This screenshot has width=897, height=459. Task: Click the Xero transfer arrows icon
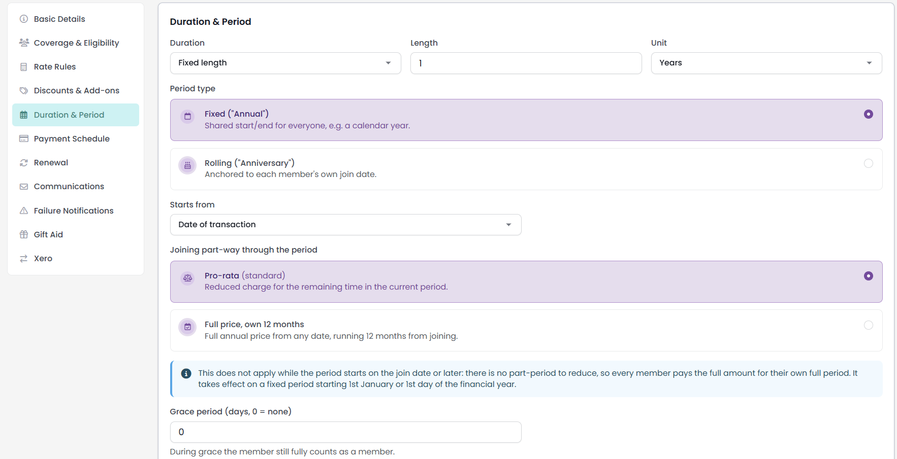(x=23, y=259)
